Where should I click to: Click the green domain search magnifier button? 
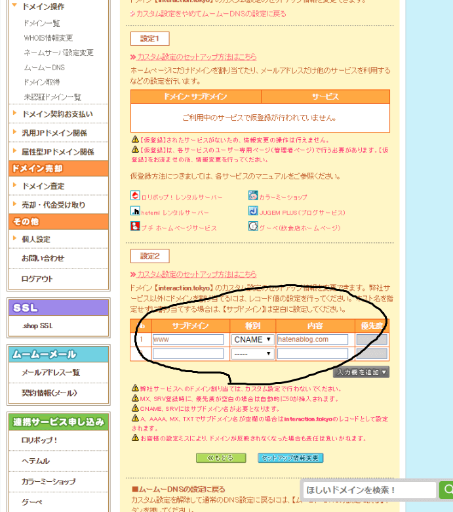point(446,490)
